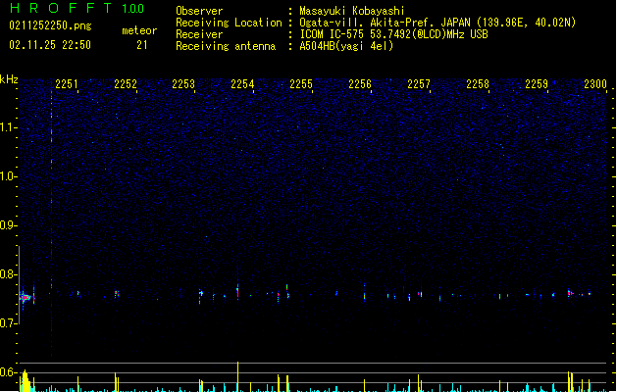Click the 2254 time marker
The width and height of the screenshot is (617, 392).
pos(243,83)
